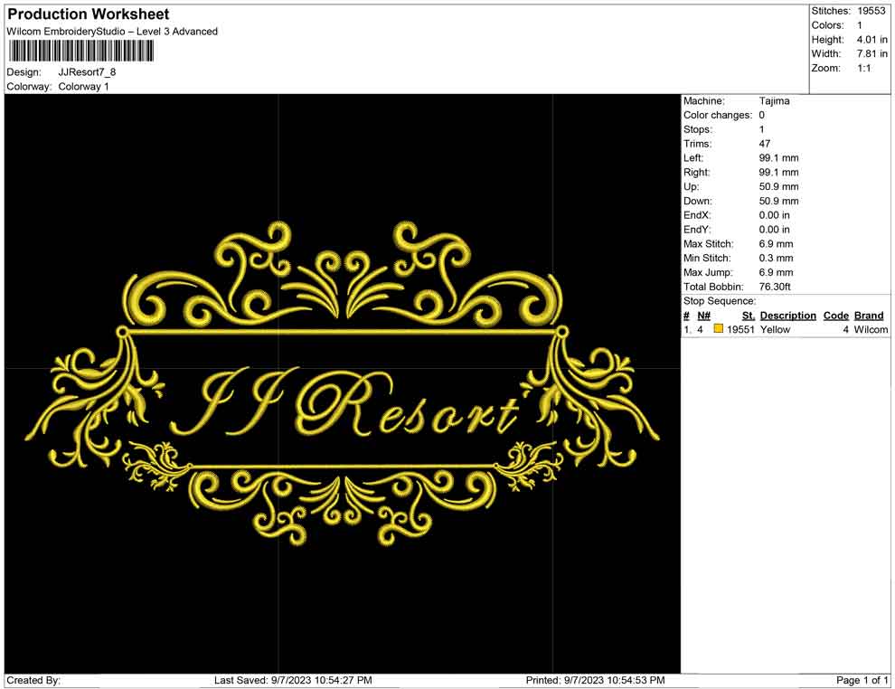Image resolution: width=895 pixels, height=689 pixels.
Task: Click the 'Description' column header
Action: point(787,316)
